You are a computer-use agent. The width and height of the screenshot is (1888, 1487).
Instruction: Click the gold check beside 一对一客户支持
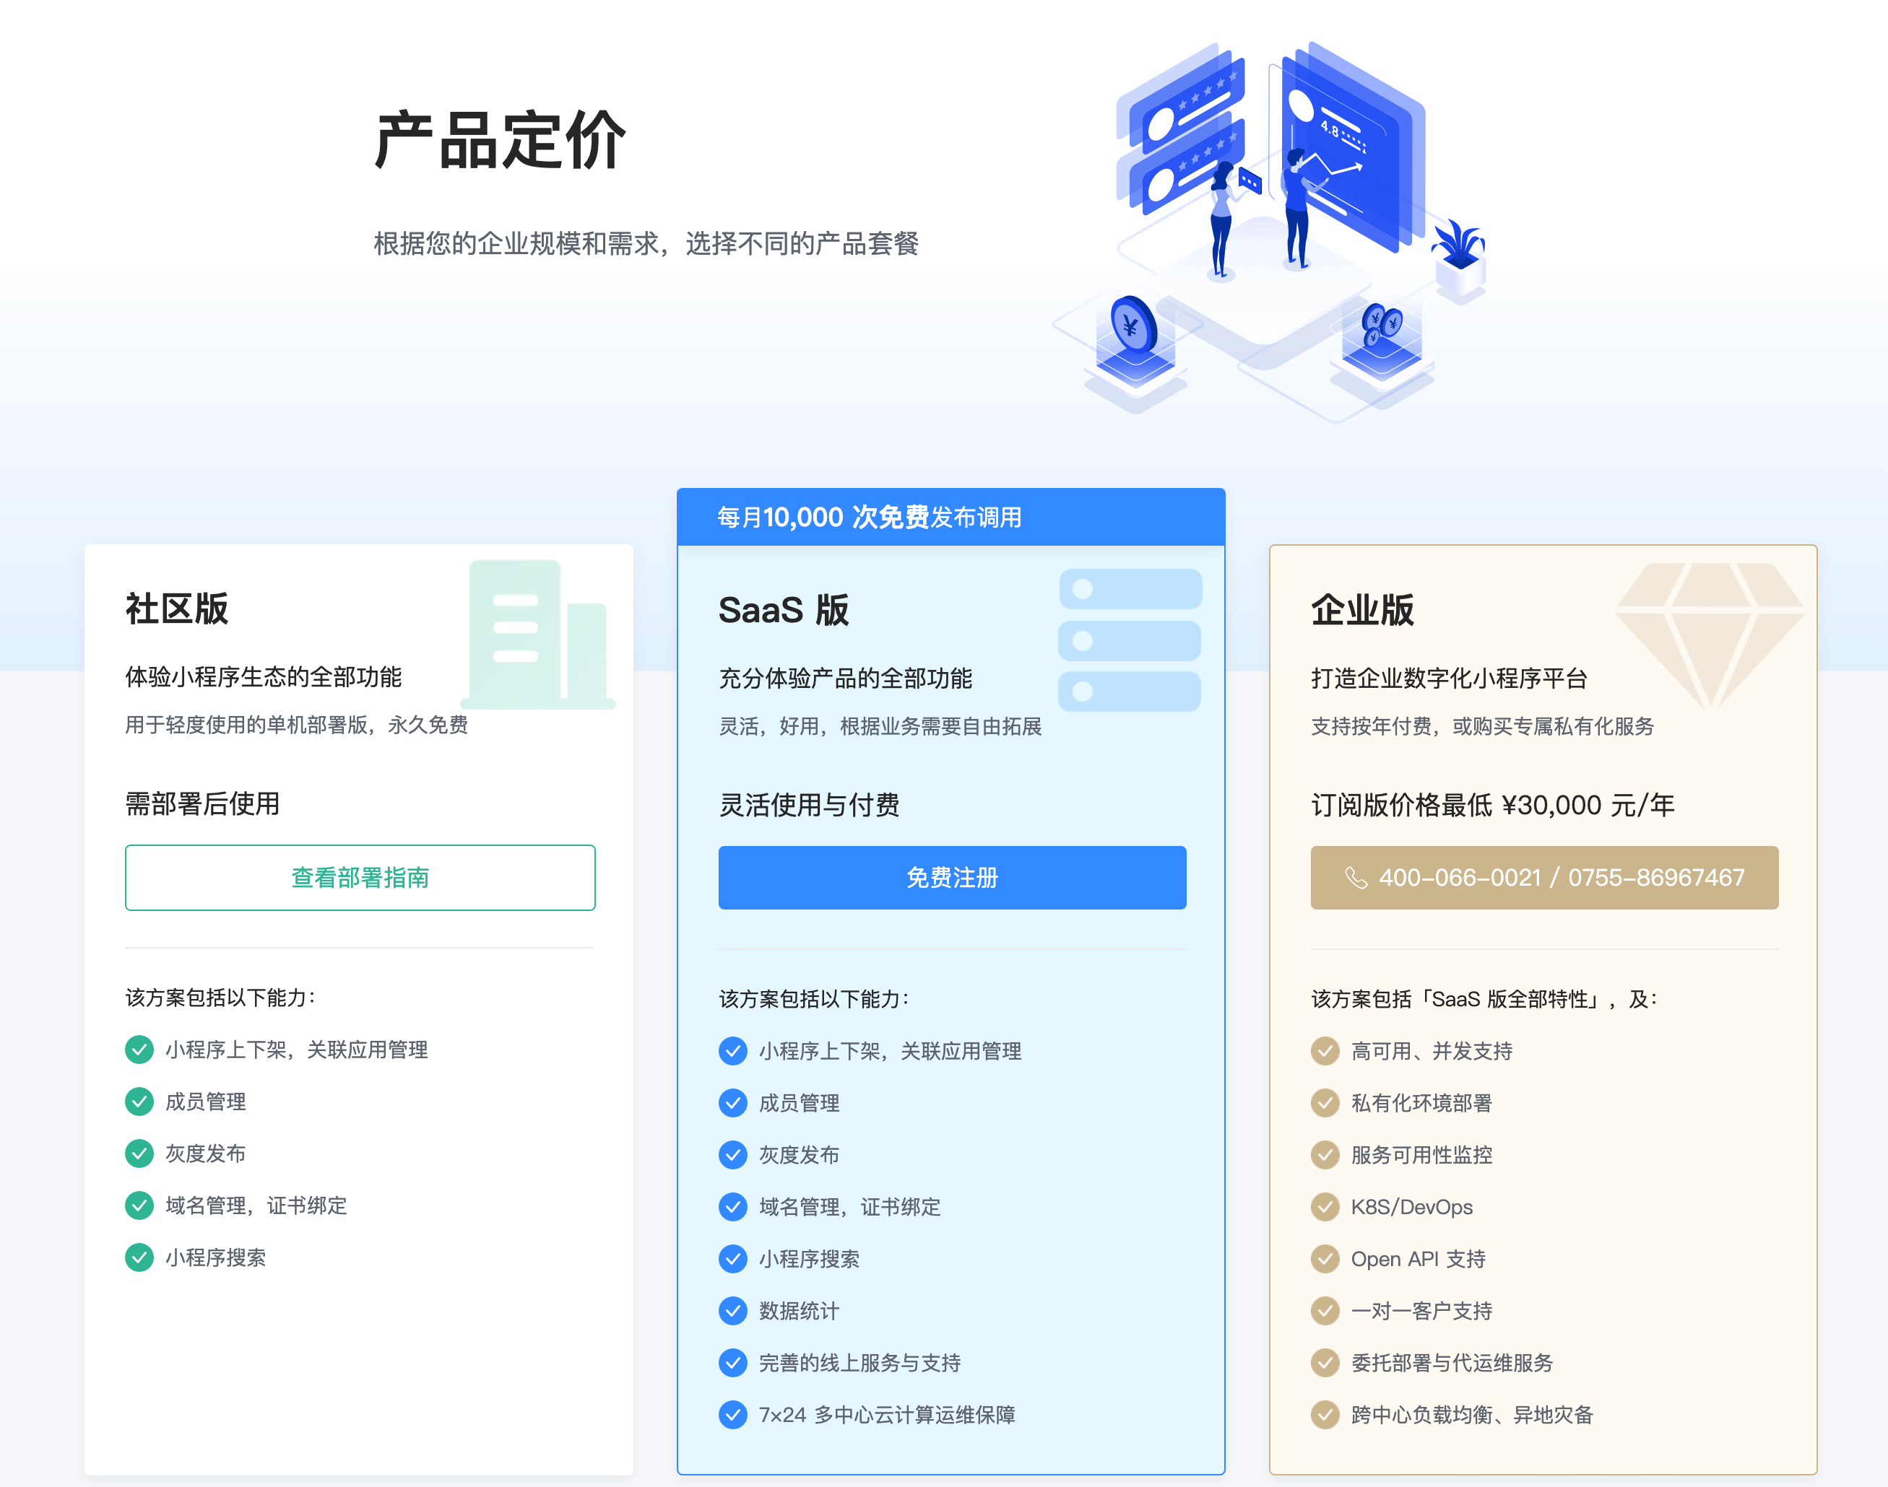tap(1325, 1311)
